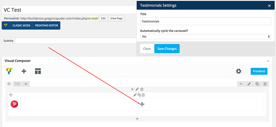Click the highlighted vc-test permalink slug
Screen dimensions: 276x127
93,18
